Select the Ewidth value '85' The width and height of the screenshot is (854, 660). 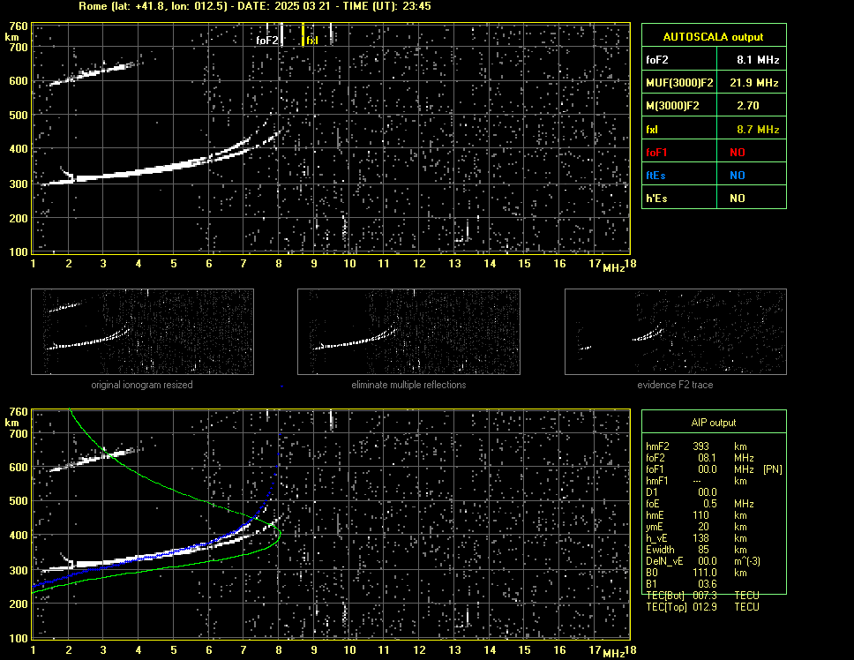coord(703,550)
